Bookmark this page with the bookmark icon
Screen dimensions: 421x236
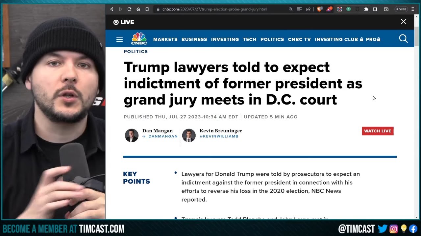click(147, 9)
